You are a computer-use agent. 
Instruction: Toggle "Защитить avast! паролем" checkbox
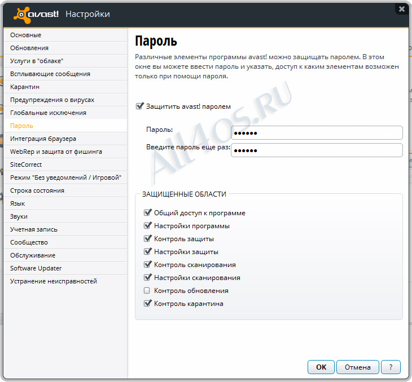click(x=140, y=106)
